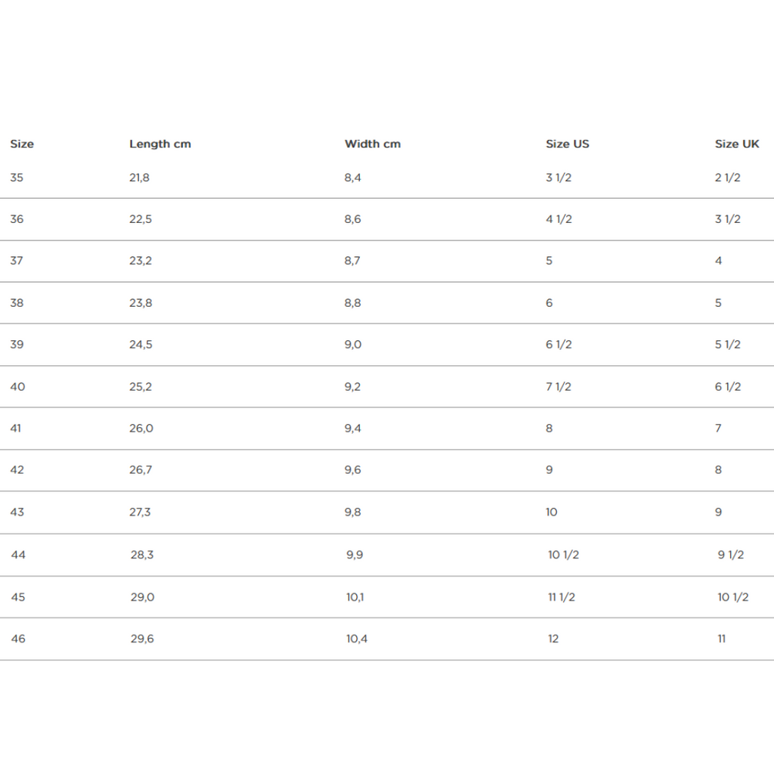
Task: Click the width value 8,7
Action: [353, 261]
